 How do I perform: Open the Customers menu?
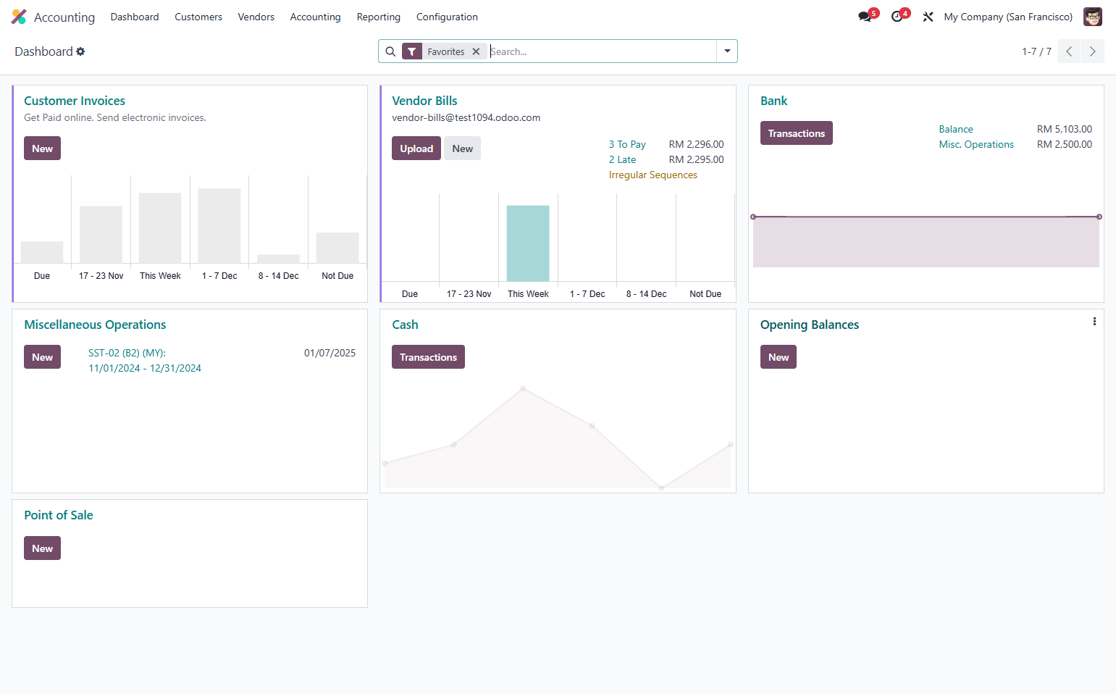coord(198,17)
